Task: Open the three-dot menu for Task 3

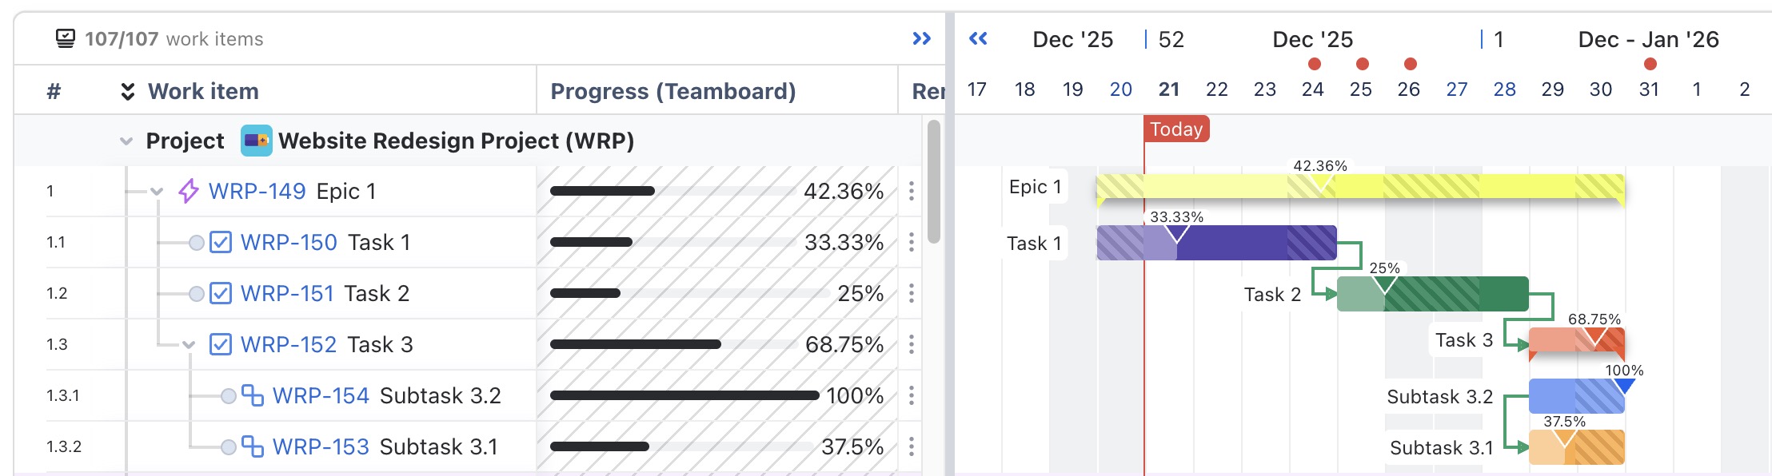Action: pos(911,344)
